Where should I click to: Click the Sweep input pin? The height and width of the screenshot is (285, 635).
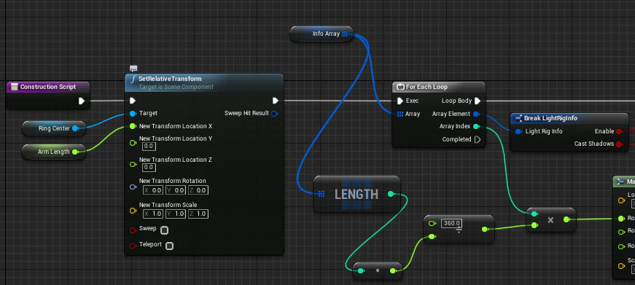click(x=133, y=230)
